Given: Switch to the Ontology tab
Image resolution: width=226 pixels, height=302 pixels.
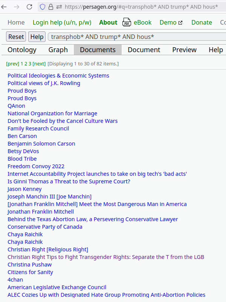Looking at the screenshot, I should (x=22, y=50).
